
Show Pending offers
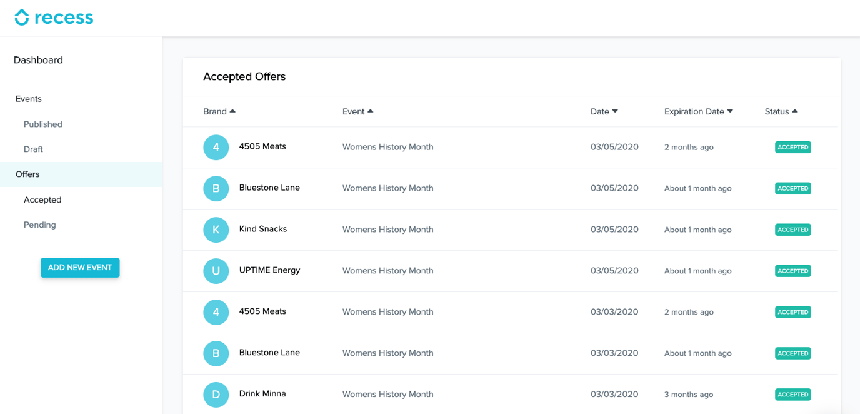(40, 225)
